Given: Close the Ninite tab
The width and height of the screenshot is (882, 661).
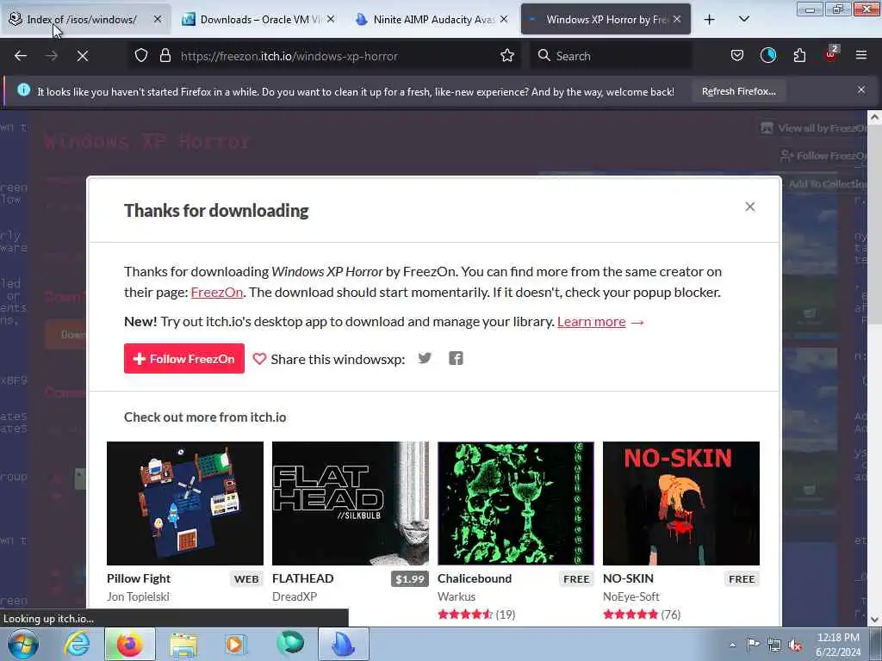Looking at the screenshot, I should tap(504, 19).
